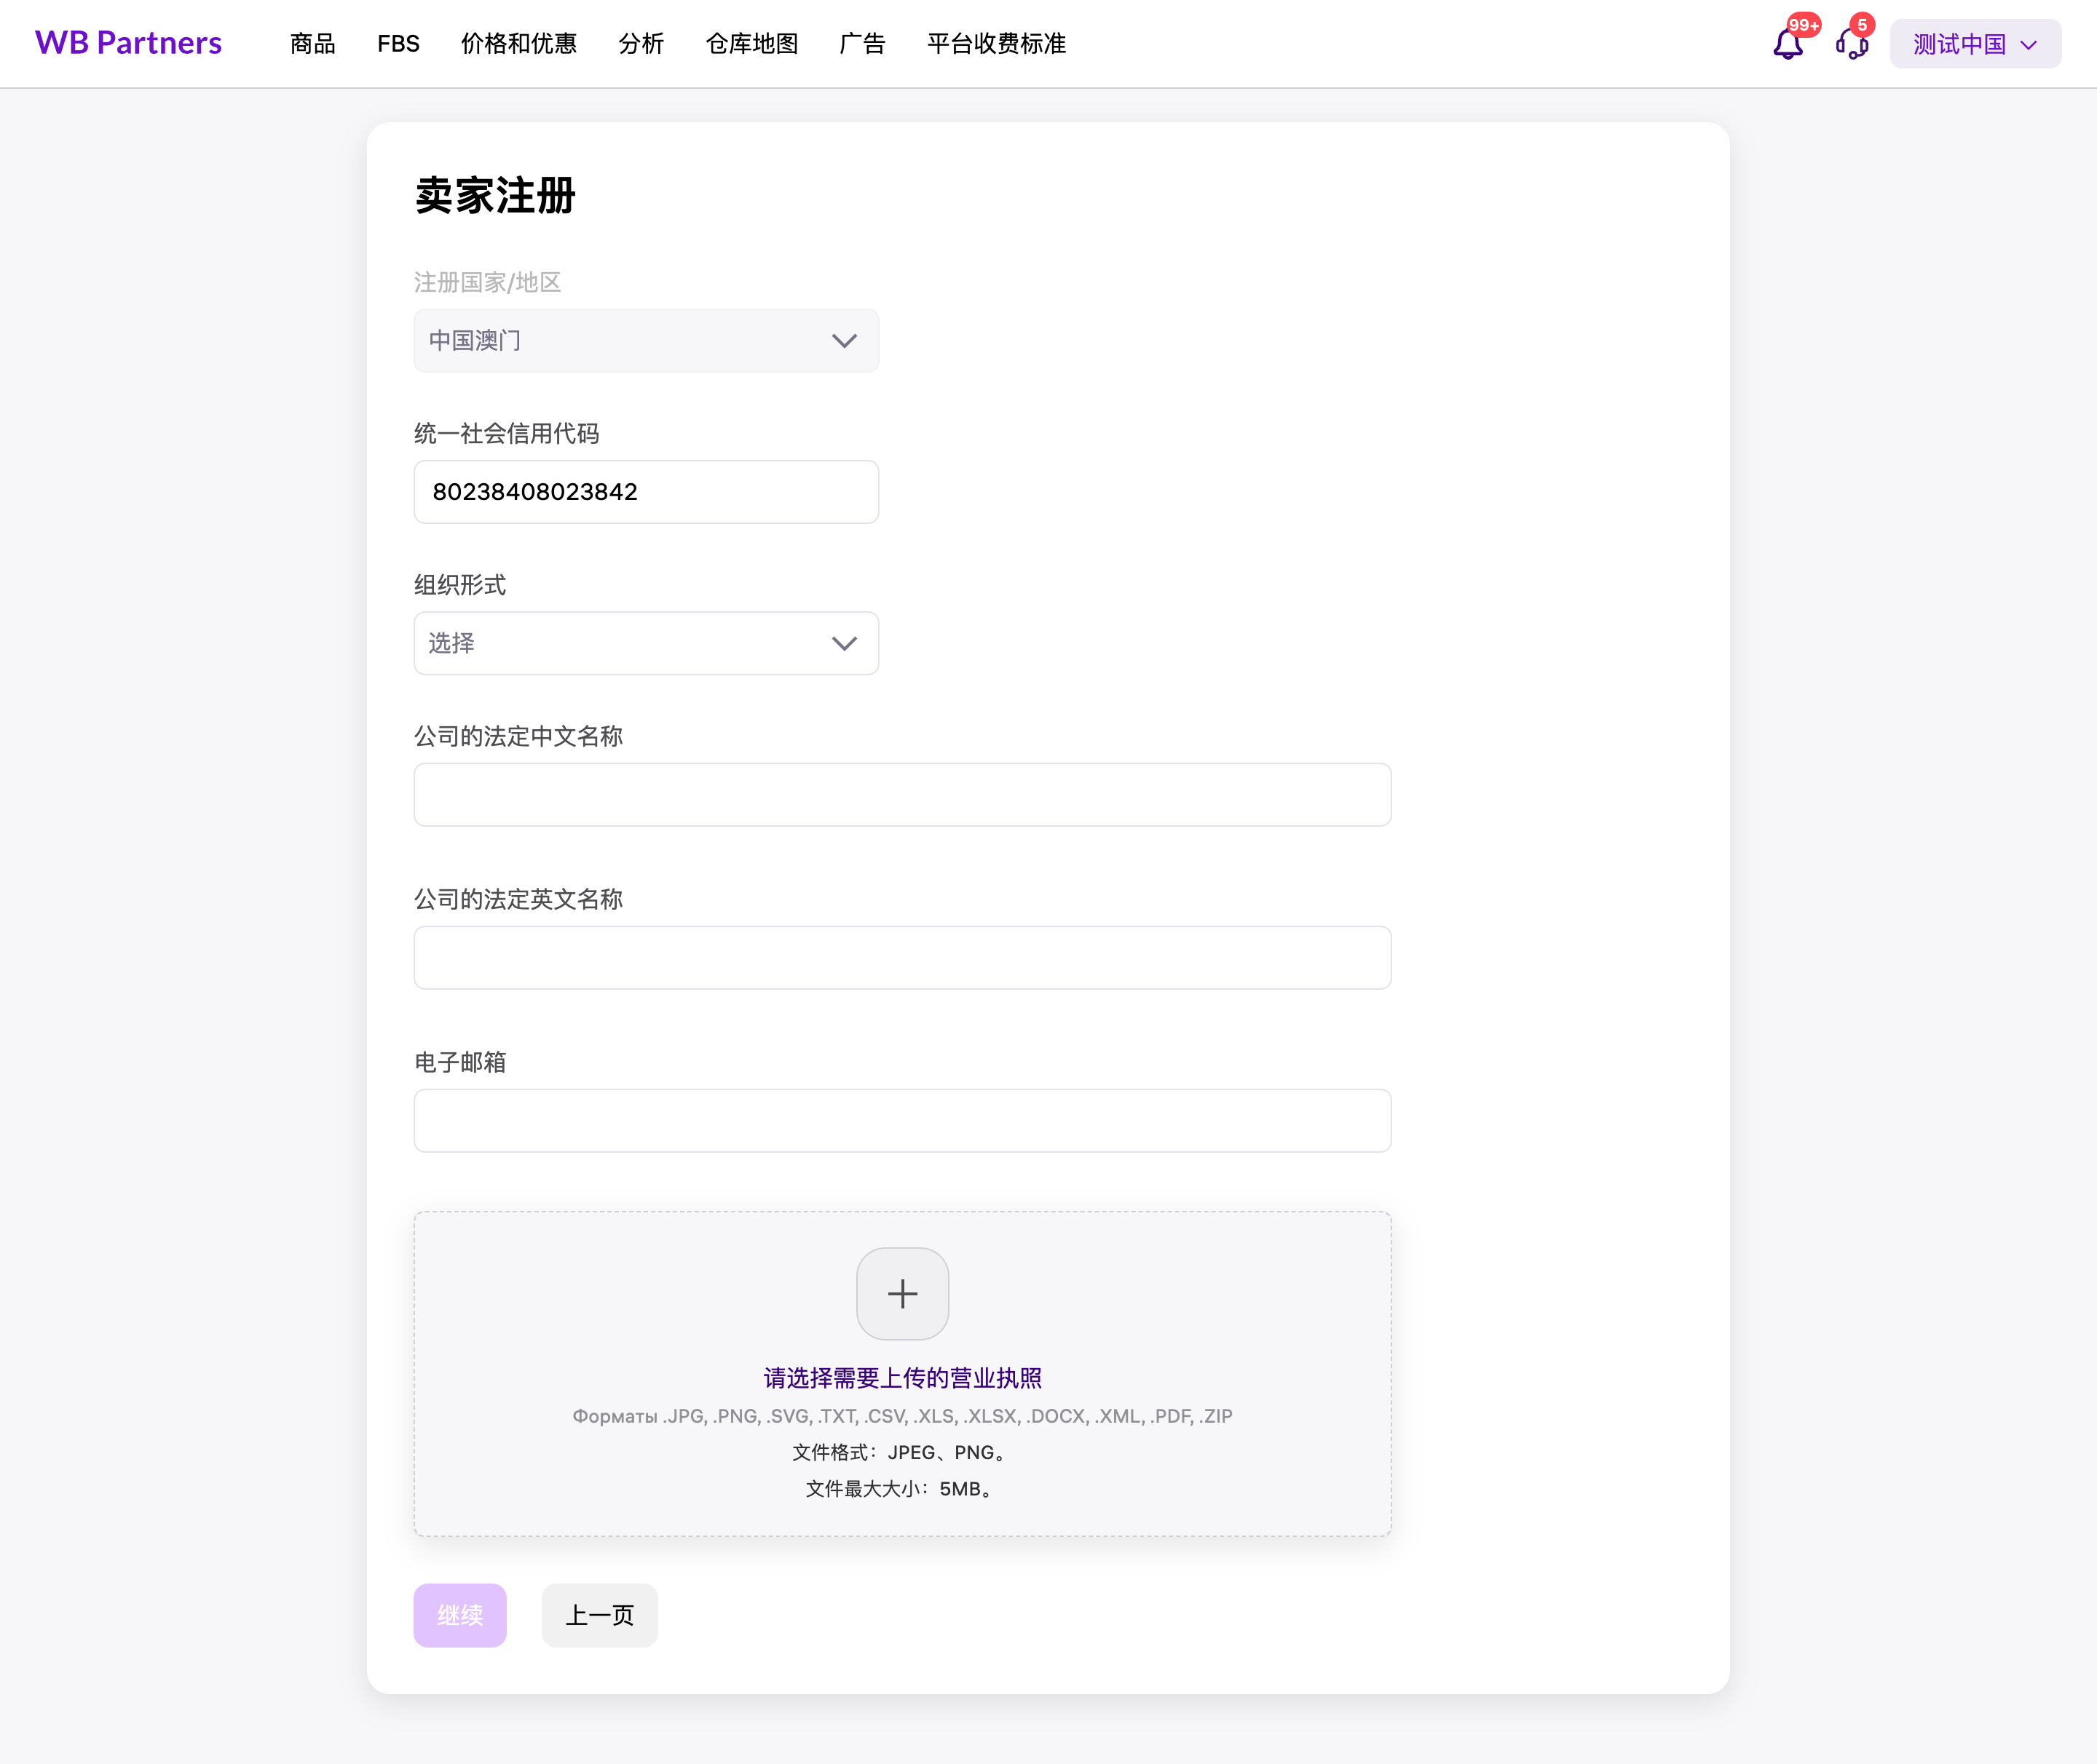Open the 商品 menu

pos(312,44)
